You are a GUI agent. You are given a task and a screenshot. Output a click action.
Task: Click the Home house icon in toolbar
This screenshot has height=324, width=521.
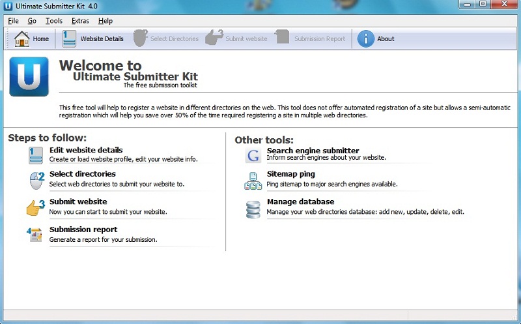tap(22, 39)
